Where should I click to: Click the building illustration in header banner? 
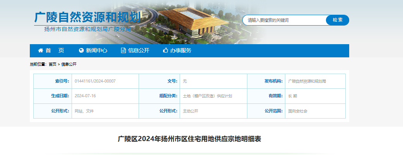[x=192, y=22]
